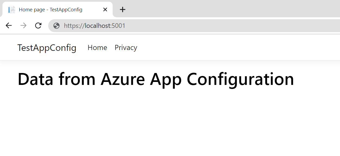Viewport: 340px width, 156px height.
Task: Open the new tab creator
Action: tap(122, 9)
